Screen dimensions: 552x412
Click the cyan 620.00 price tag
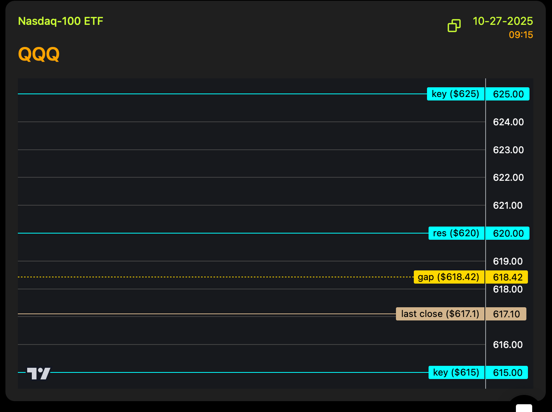pos(508,233)
